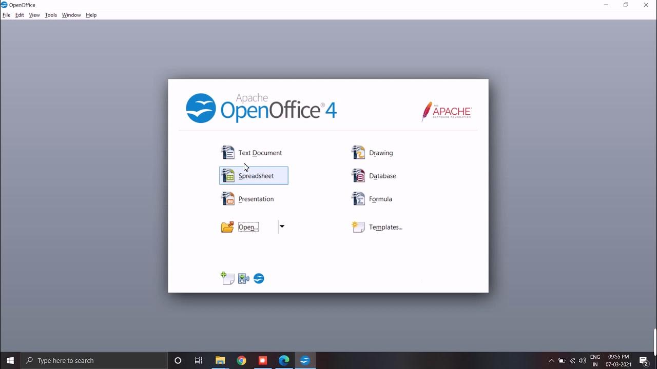Image resolution: width=657 pixels, height=369 pixels.
Task: Click the OpenOffice icon in the title bar
Action: point(4,5)
